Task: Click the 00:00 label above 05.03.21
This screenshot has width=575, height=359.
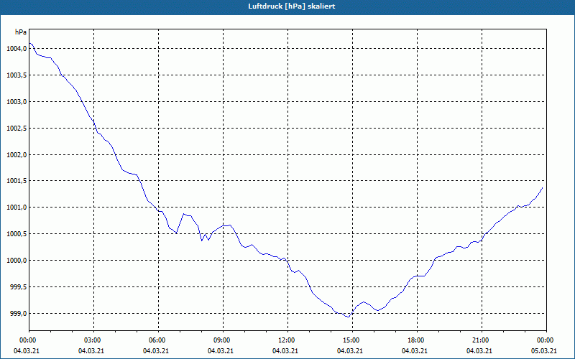Action: point(546,340)
